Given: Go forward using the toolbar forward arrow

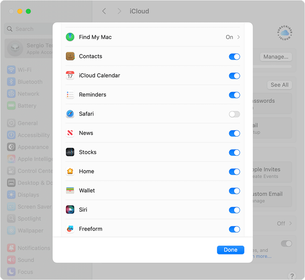Looking at the screenshot, I should click(x=119, y=11).
